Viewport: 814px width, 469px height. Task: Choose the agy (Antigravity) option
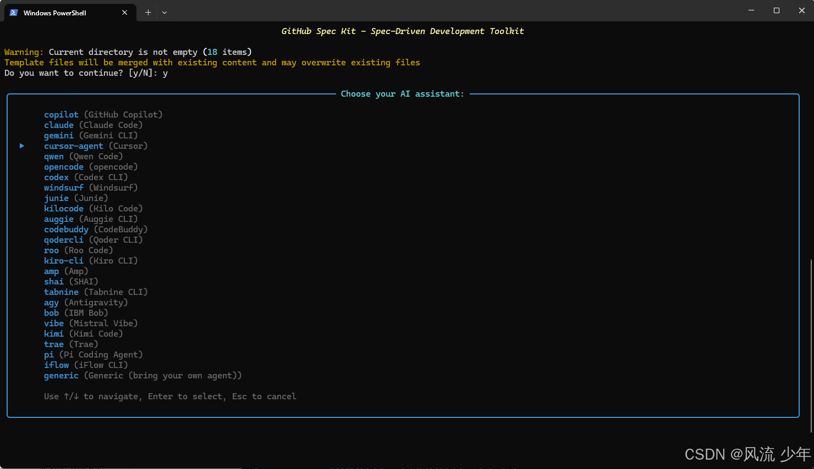coord(86,303)
